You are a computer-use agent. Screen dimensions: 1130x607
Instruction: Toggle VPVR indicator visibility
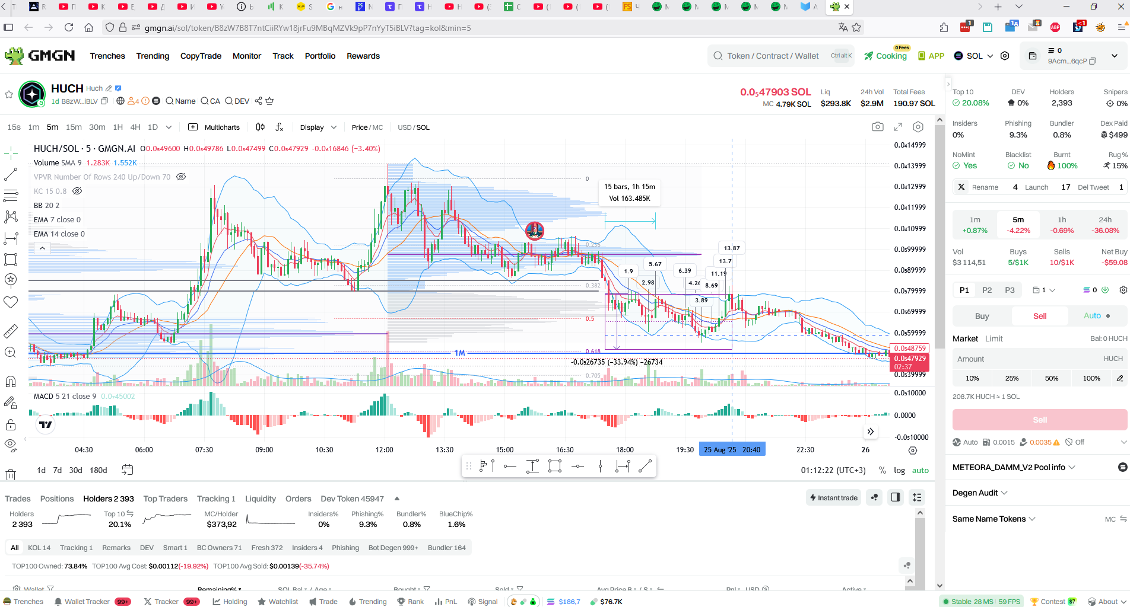(182, 177)
